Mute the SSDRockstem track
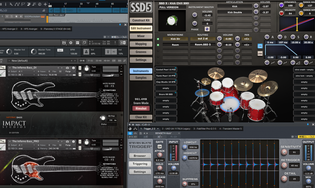 pos(7,17)
